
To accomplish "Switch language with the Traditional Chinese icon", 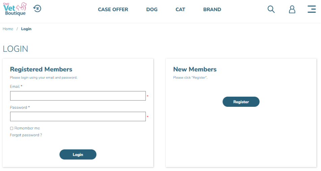I will tap(37, 8).
